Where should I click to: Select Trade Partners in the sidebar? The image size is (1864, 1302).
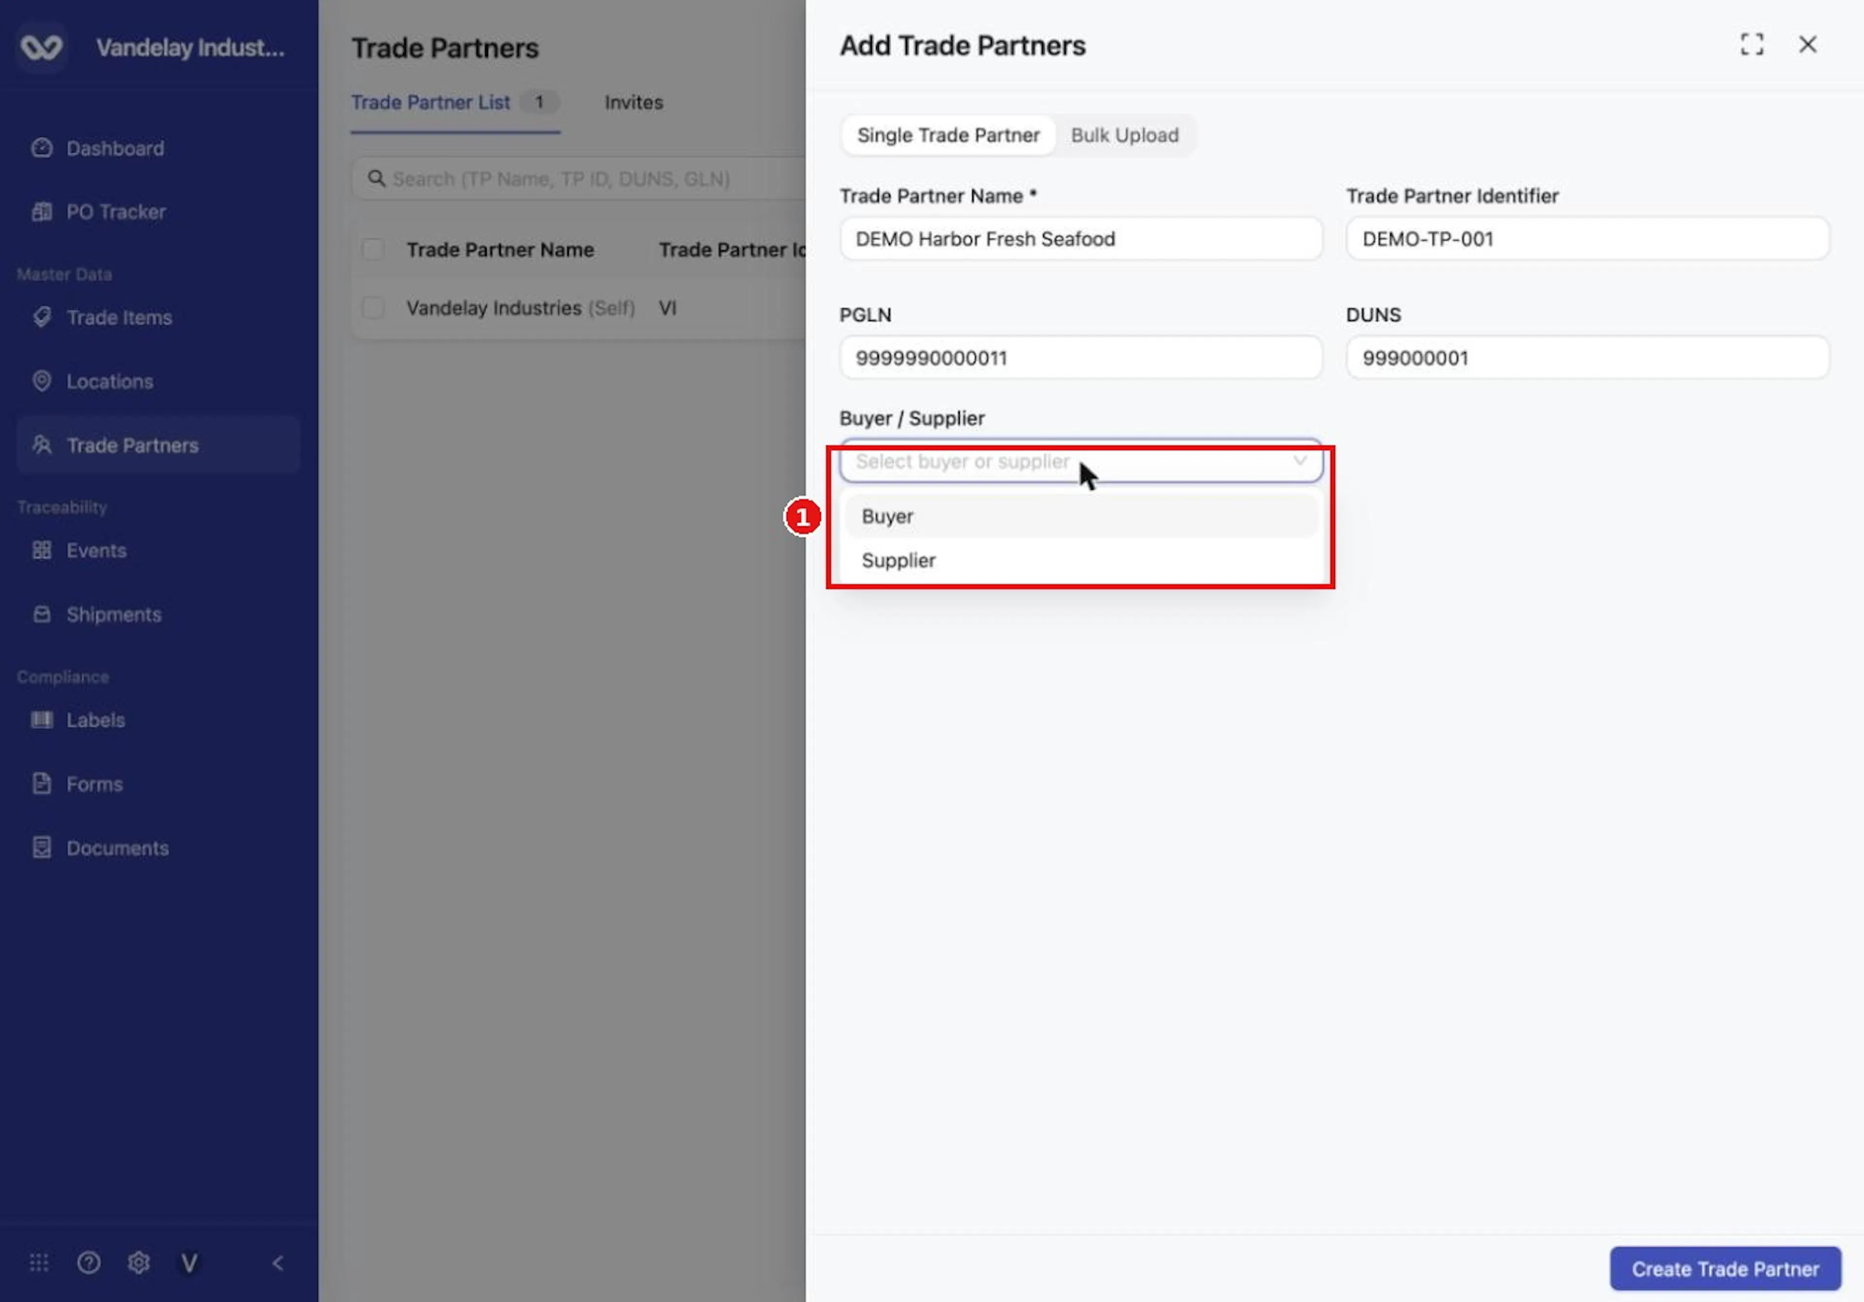pos(158,445)
